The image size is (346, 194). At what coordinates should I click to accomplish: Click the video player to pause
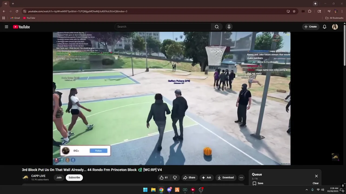(172, 98)
